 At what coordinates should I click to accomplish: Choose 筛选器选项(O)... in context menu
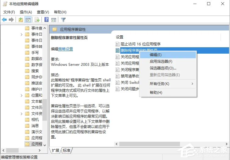coord(168,68)
